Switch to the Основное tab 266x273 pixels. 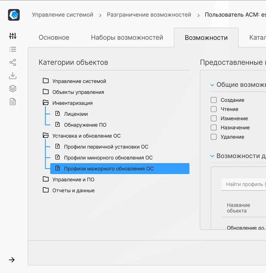[x=54, y=37]
